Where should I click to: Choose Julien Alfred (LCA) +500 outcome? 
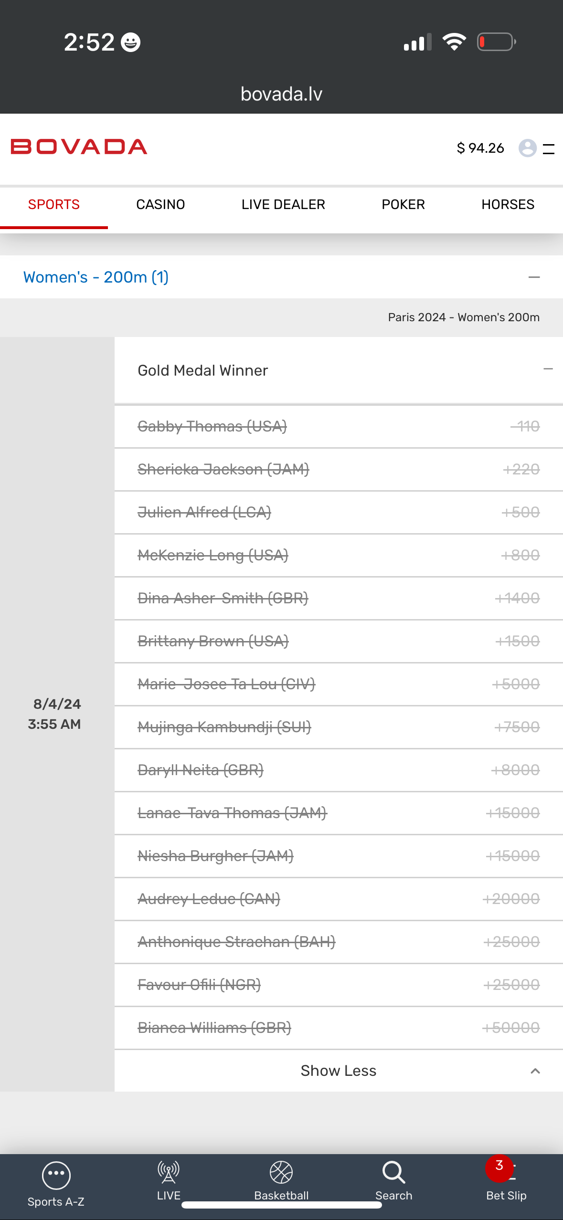[521, 512]
